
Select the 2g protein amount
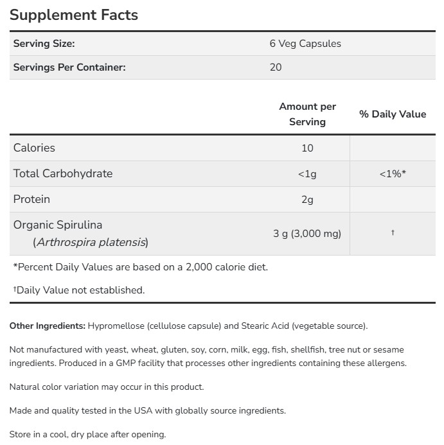(307, 200)
